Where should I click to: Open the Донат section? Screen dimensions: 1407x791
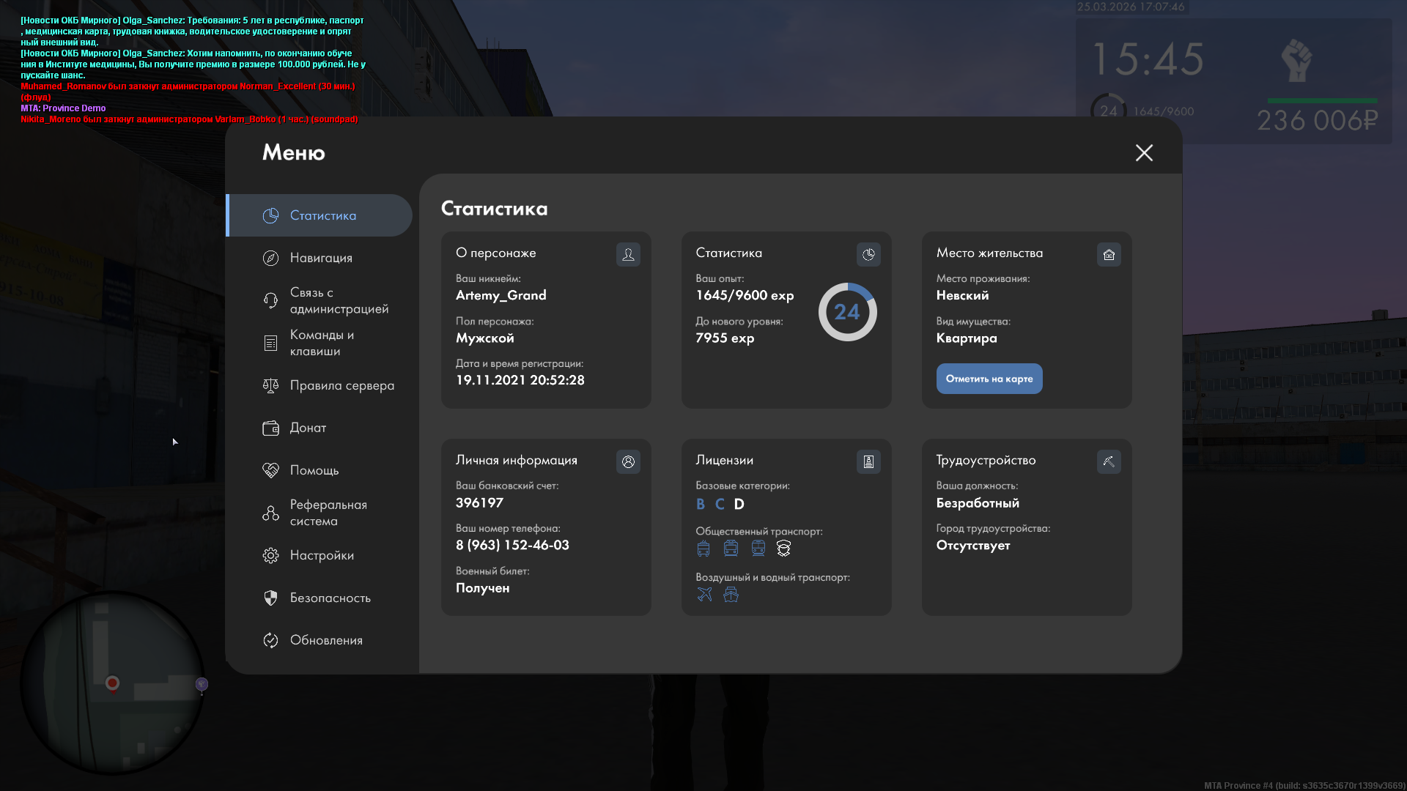tap(308, 428)
